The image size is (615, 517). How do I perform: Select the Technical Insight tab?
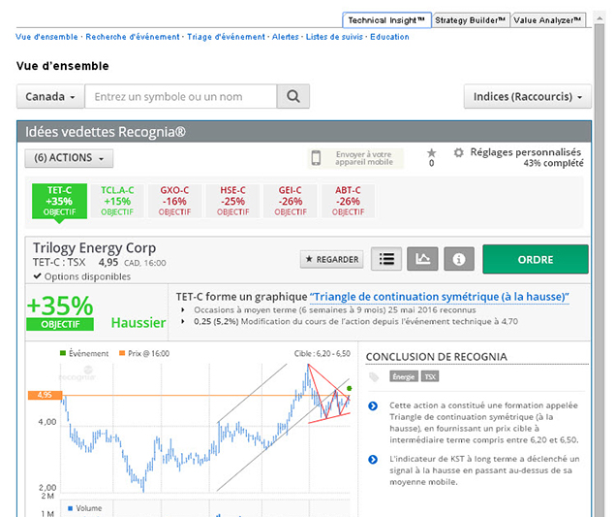tap(386, 20)
